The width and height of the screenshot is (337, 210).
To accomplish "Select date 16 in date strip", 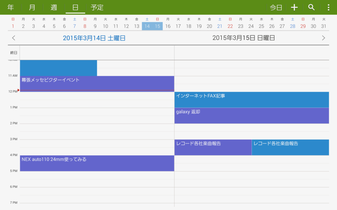I will (168, 26).
